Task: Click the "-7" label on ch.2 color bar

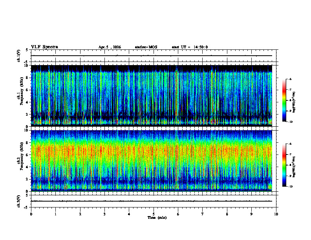Action: [x=290, y=155]
